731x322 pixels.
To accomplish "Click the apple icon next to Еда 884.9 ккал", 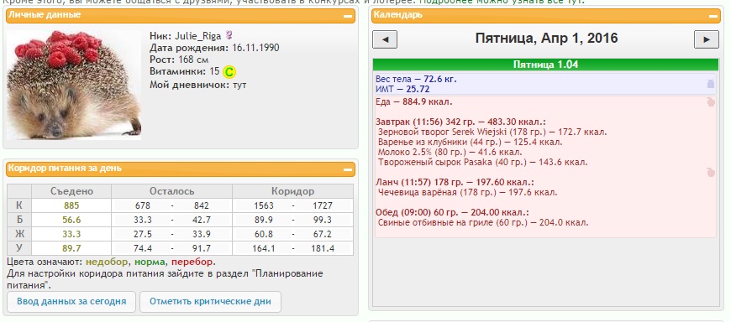I will (x=711, y=102).
